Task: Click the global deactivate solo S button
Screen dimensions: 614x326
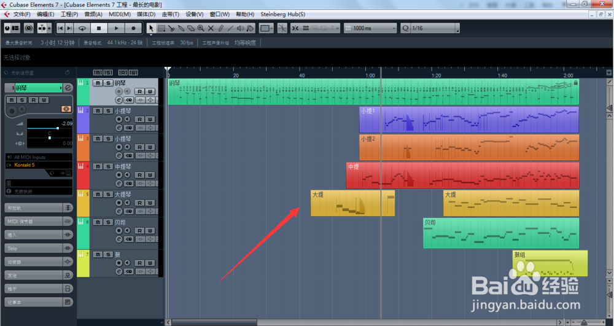Action: coord(108,72)
